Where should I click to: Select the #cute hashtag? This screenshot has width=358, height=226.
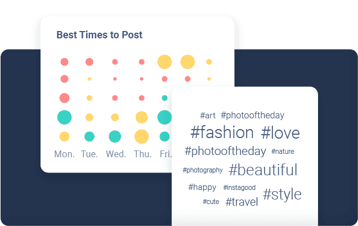(x=211, y=202)
